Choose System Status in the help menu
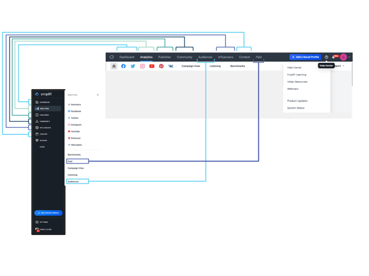Screen dimensions: 369x276 tap(296, 108)
